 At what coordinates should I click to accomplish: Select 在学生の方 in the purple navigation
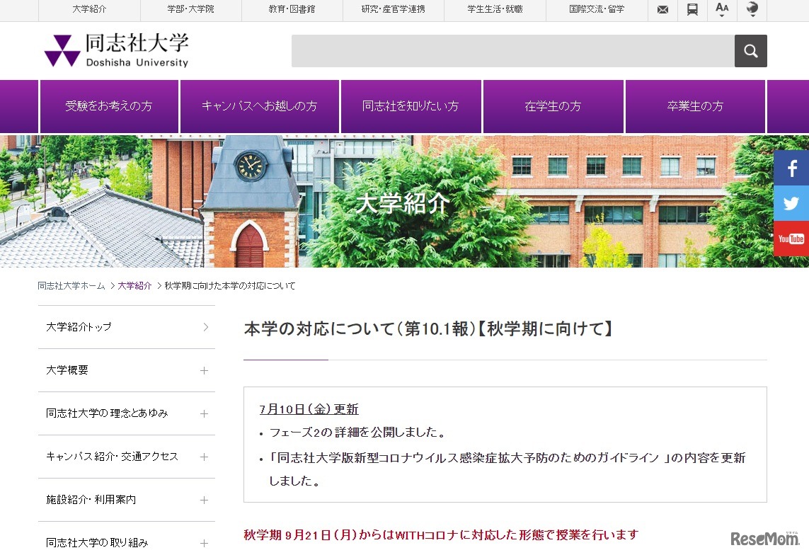pyautogui.click(x=553, y=105)
